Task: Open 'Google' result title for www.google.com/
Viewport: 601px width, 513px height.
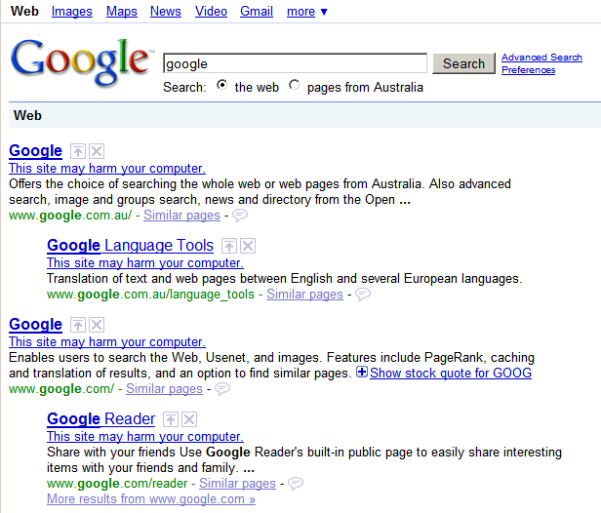Action: pos(36,325)
